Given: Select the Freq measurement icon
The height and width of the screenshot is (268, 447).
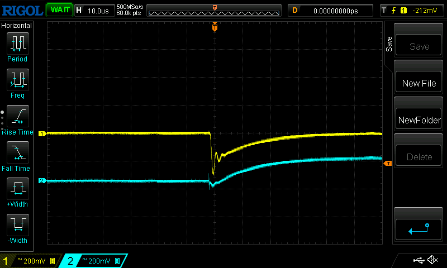Looking at the screenshot, I should (x=18, y=79).
